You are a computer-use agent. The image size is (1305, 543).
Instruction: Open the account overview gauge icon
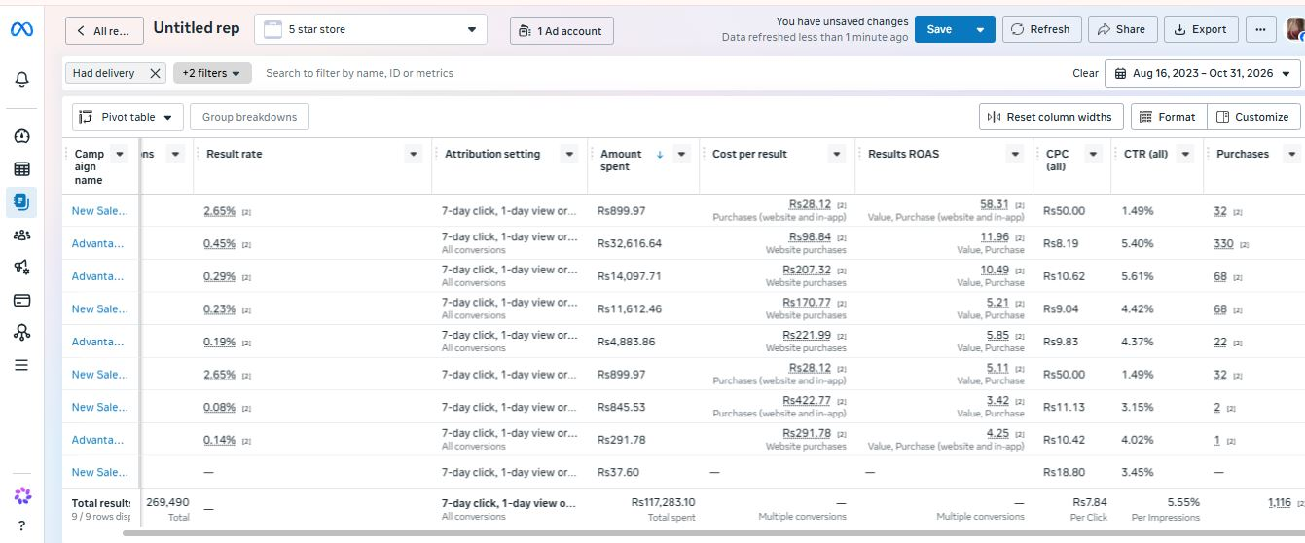click(x=21, y=136)
